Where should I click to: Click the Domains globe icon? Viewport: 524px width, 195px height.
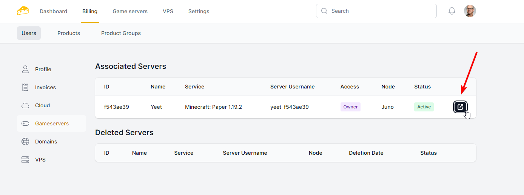(25, 142)
